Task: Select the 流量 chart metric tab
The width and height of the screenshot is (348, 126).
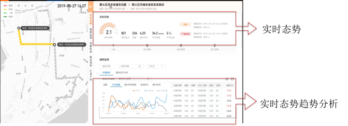Action: pos(105,85)
